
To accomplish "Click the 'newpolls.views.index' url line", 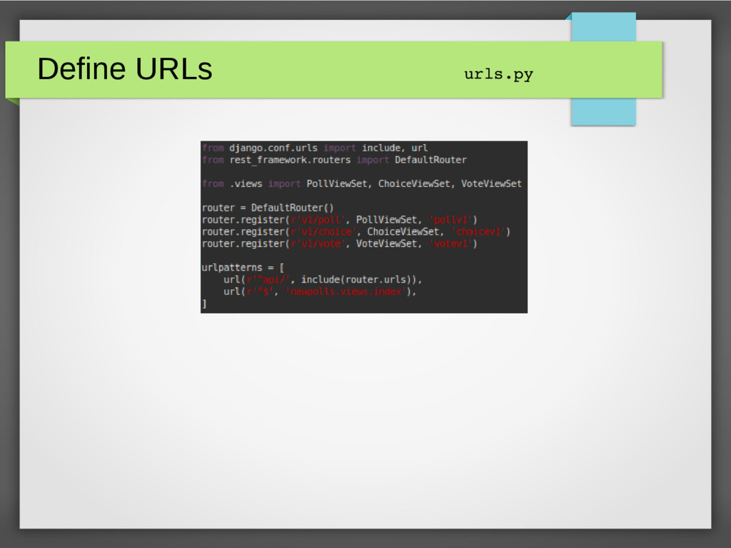I will click(319, 292).
